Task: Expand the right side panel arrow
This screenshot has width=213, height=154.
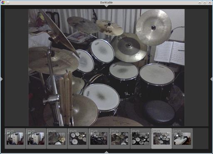Action: (x=211, y=79)
